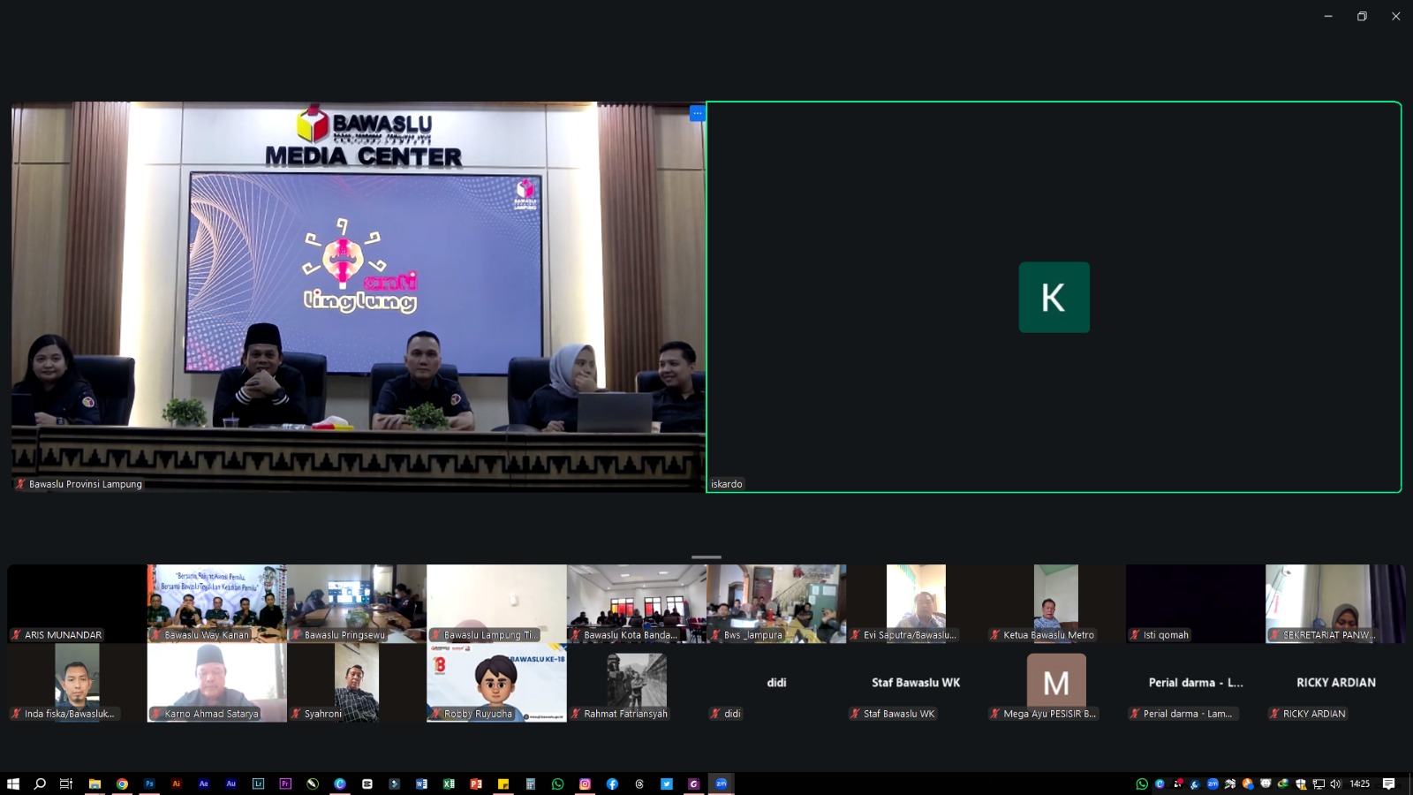Open the volume control tray icon
Viewport: 1413px width, 795px height.
pyautogui.click(x=1335, y=784)
